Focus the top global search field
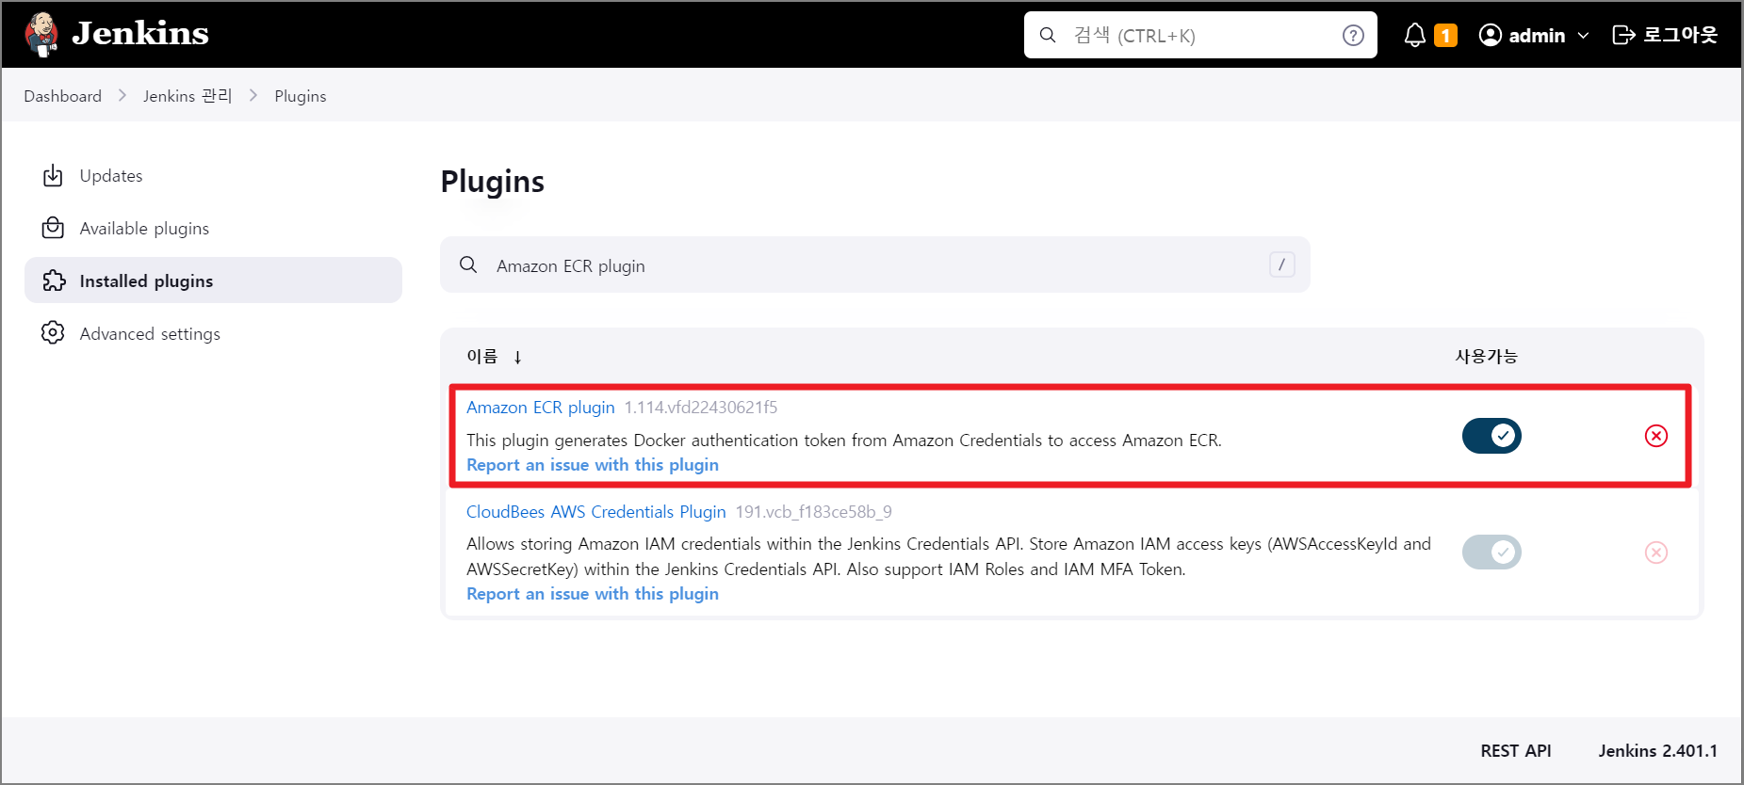Image resolution: width=1744 pixels, height=785 pixels. click(x=1200, y=35)
